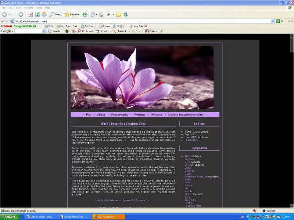Open the AutoLink dropdown arrow

pos(129,31)
